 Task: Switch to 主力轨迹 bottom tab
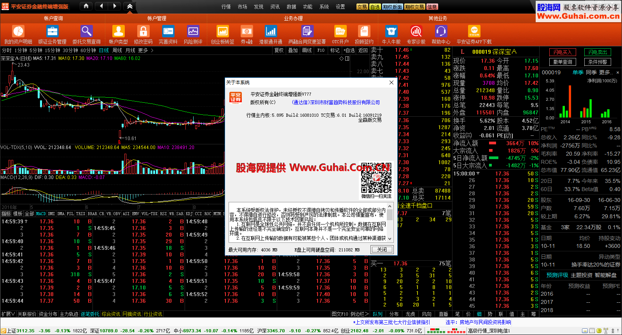(69, 314)
